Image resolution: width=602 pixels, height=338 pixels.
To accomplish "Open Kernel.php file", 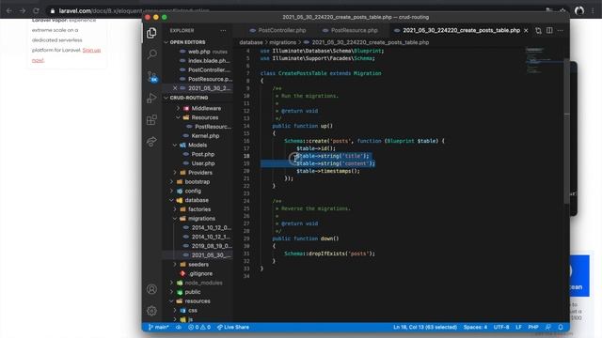I will click(x=205, y=136).
